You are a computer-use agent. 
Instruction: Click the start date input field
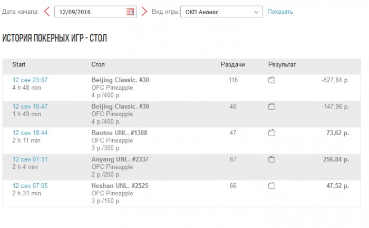tap(91, 12)
